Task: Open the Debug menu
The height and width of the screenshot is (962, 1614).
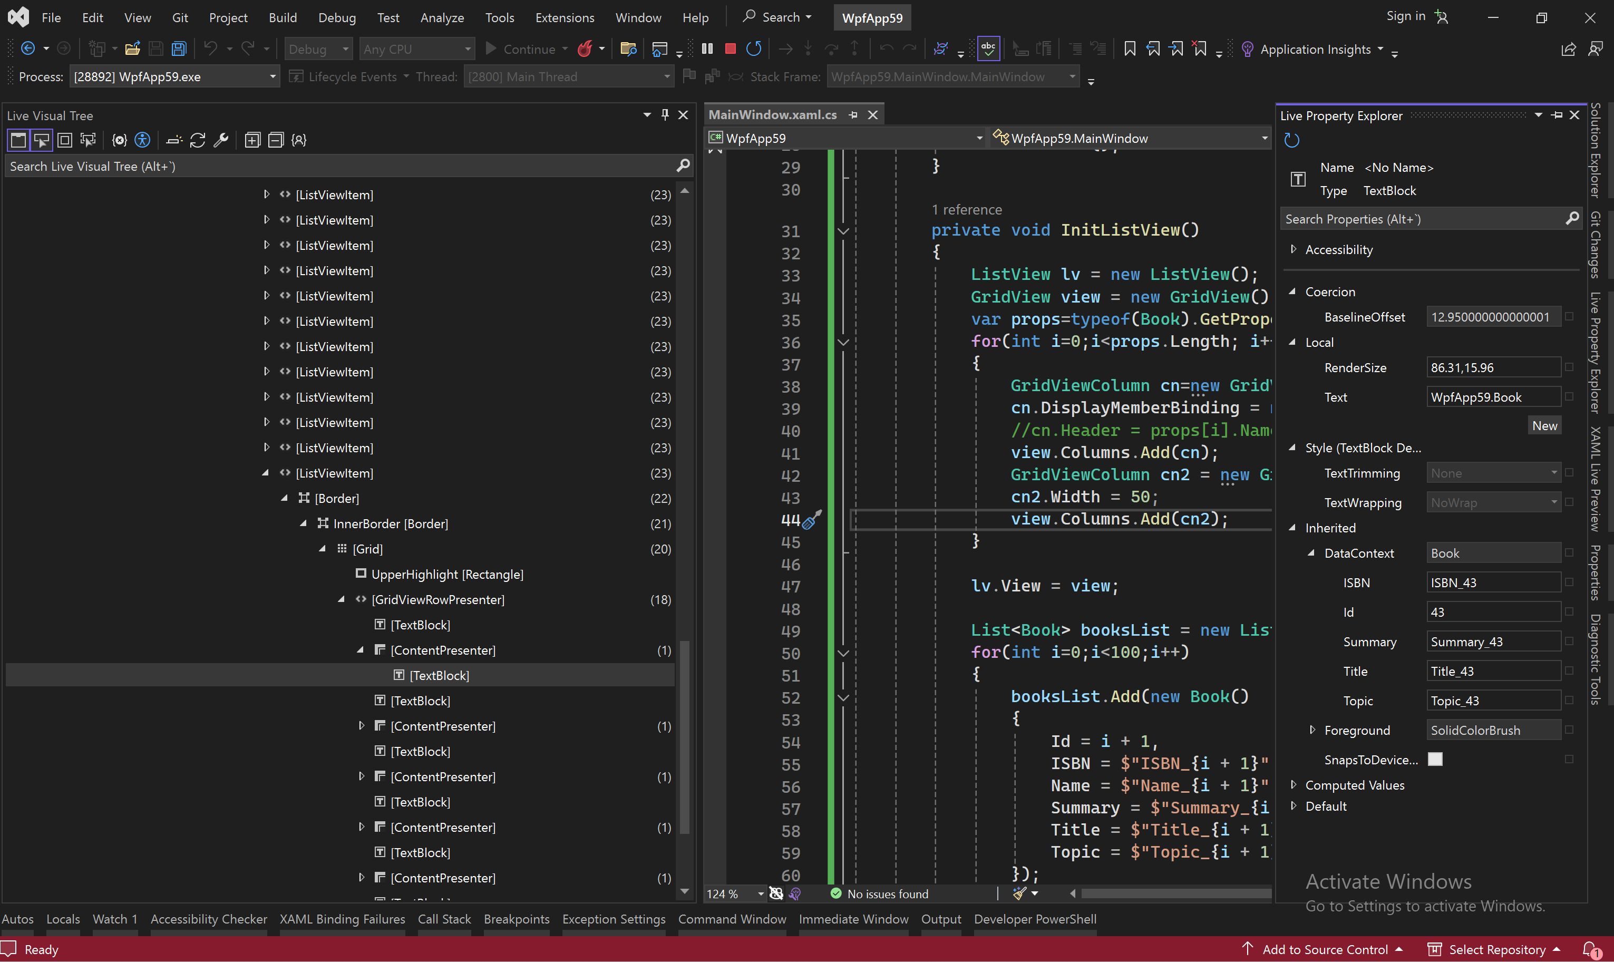Action: click(x=337, y=17)
